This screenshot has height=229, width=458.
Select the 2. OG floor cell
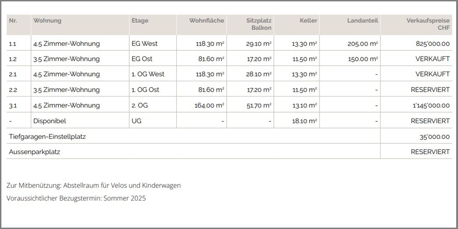click(x=140, y=105)
